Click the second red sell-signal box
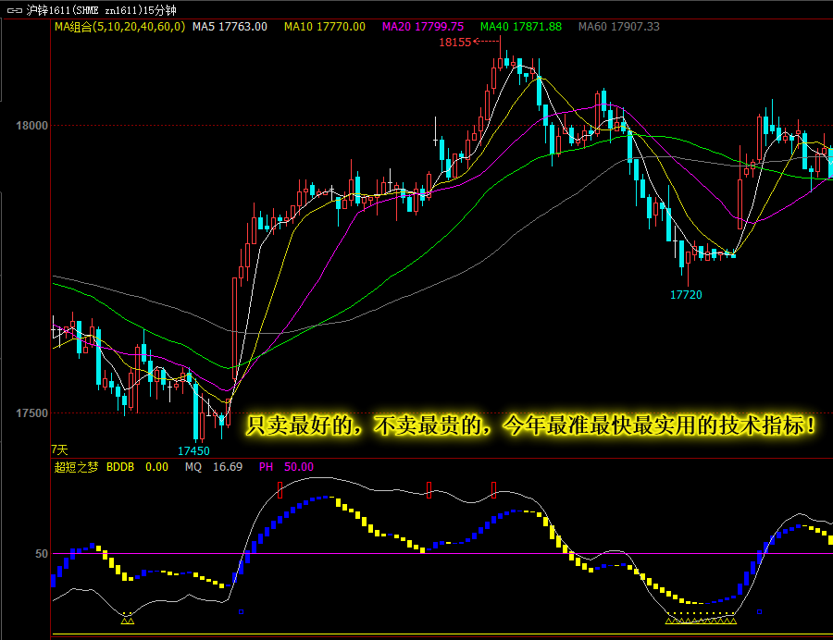The width and height of the screenshot is (833, 640). tap(429, 490)
